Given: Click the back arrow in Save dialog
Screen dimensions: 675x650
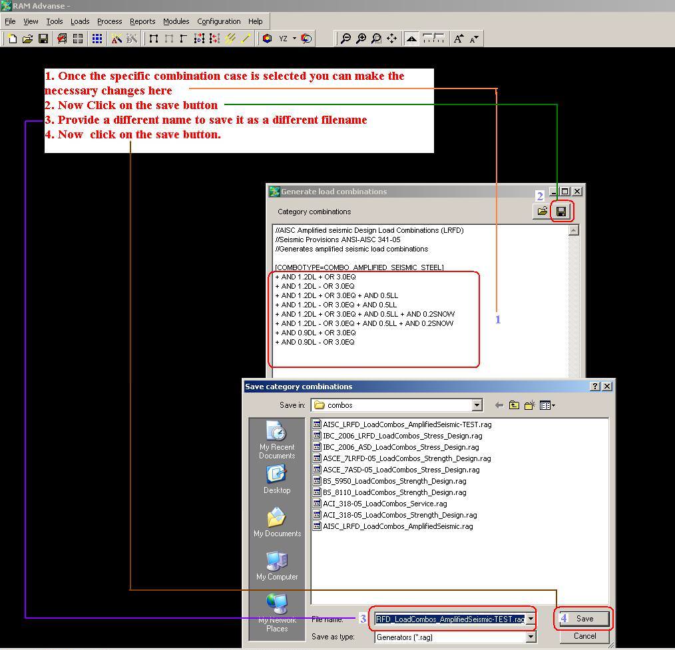Looking at the screenshot, I should (x=499, y=405).
